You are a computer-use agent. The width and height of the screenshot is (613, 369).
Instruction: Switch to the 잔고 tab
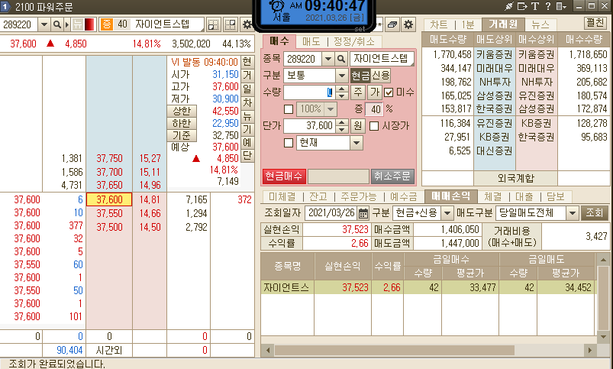point(318,196)
